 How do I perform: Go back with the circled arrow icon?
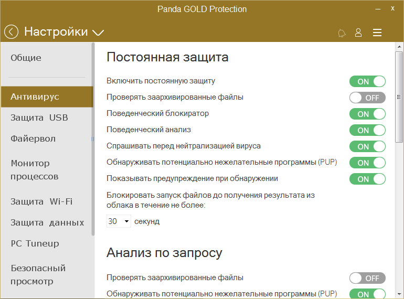coord(11,32)
